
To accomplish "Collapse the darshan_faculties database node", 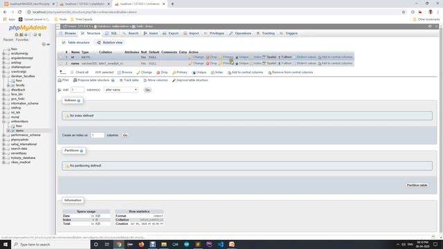I will click(x=3, y=76).
